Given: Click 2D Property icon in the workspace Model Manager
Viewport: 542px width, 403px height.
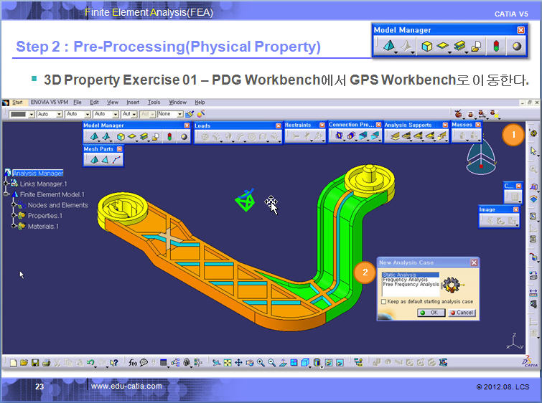Looking at the screenshot, I should point(132,137).
